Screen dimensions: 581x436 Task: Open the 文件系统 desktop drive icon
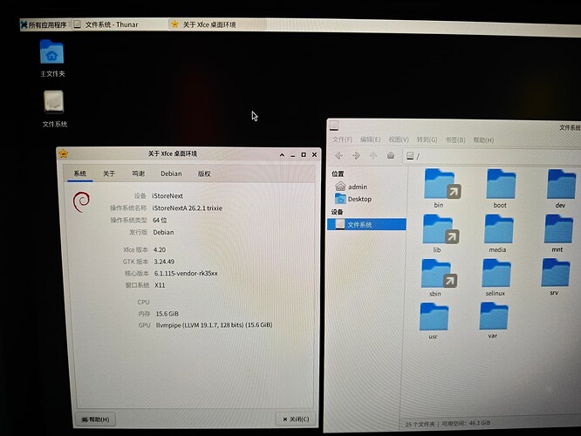point(54,109)
